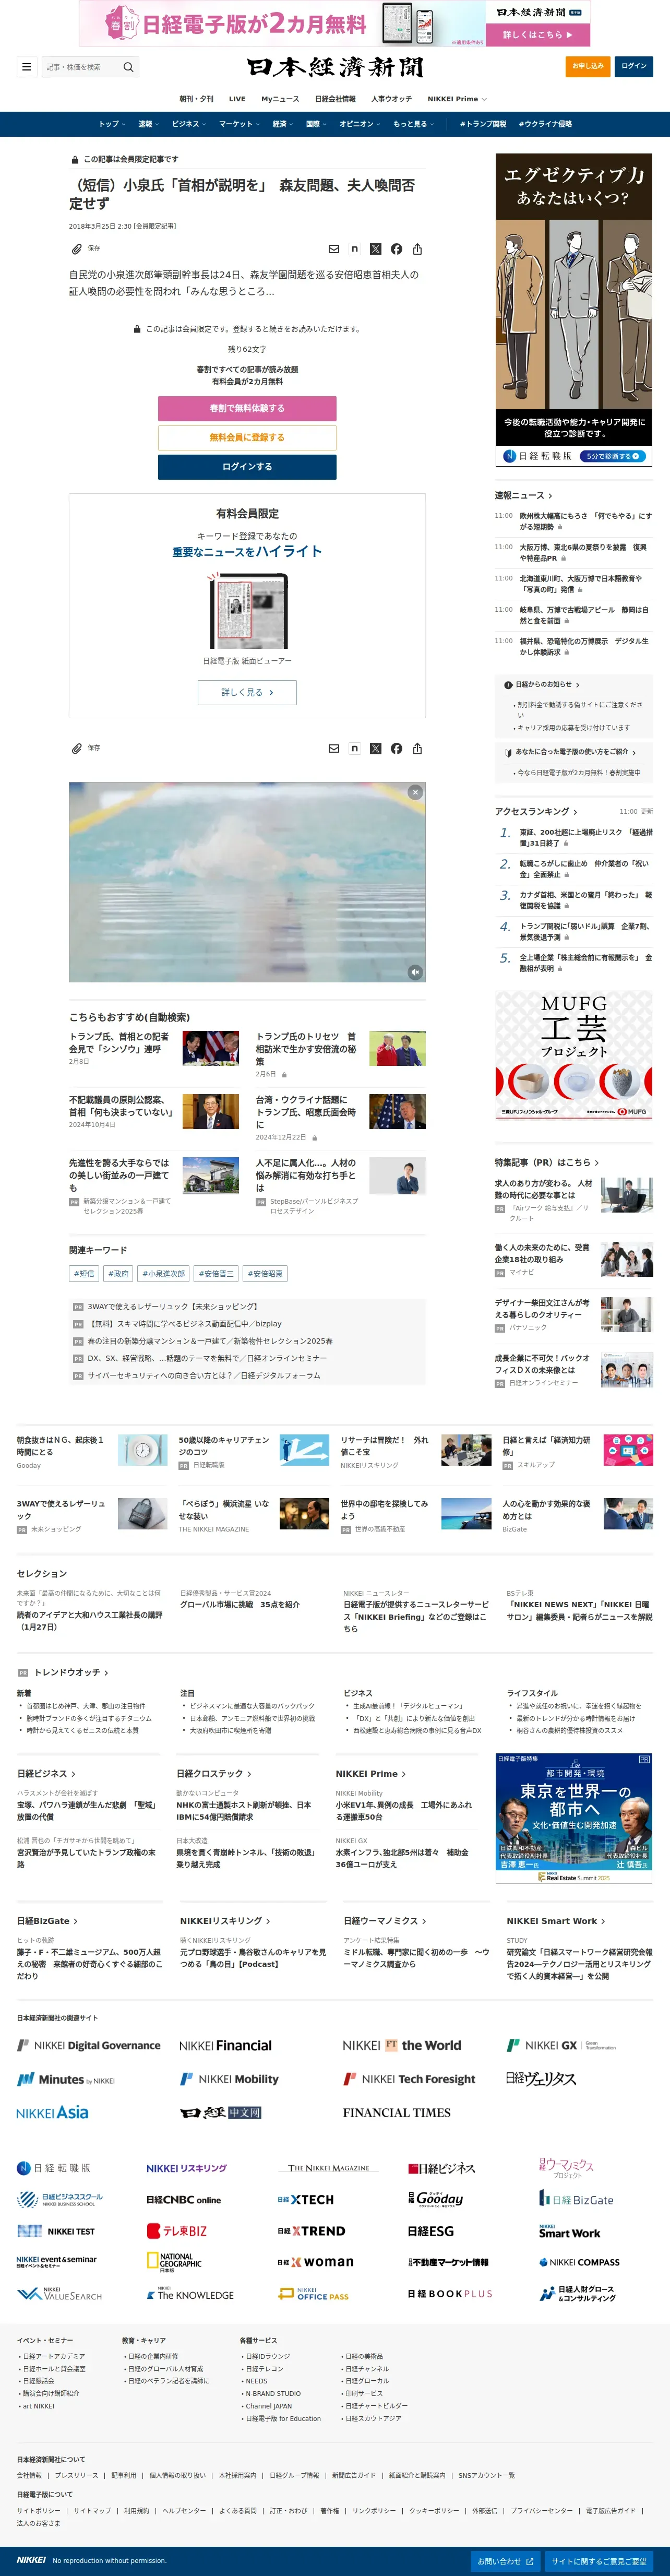Share on X using icon under the headline

click(376, 249)
